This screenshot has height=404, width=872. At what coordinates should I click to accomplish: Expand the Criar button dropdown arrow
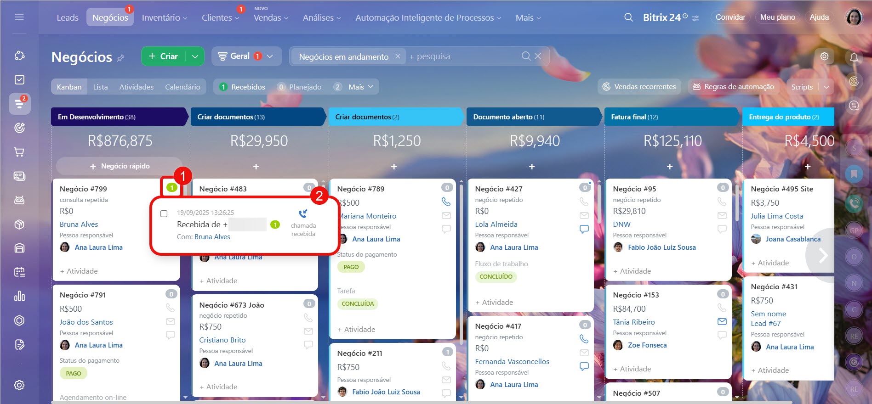pyautogui.click(x=195, y=56)
